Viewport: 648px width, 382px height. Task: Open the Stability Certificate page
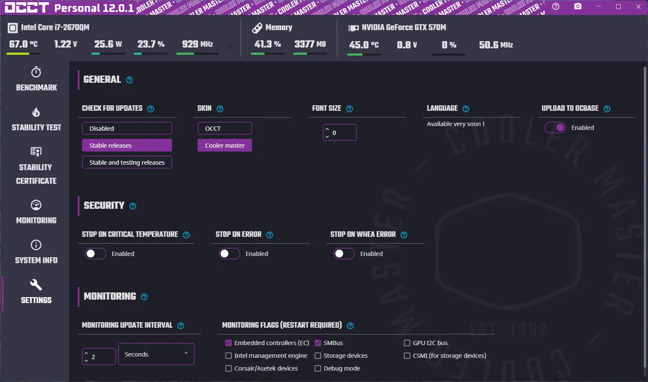pyautogui.click(x=36, y=166)
